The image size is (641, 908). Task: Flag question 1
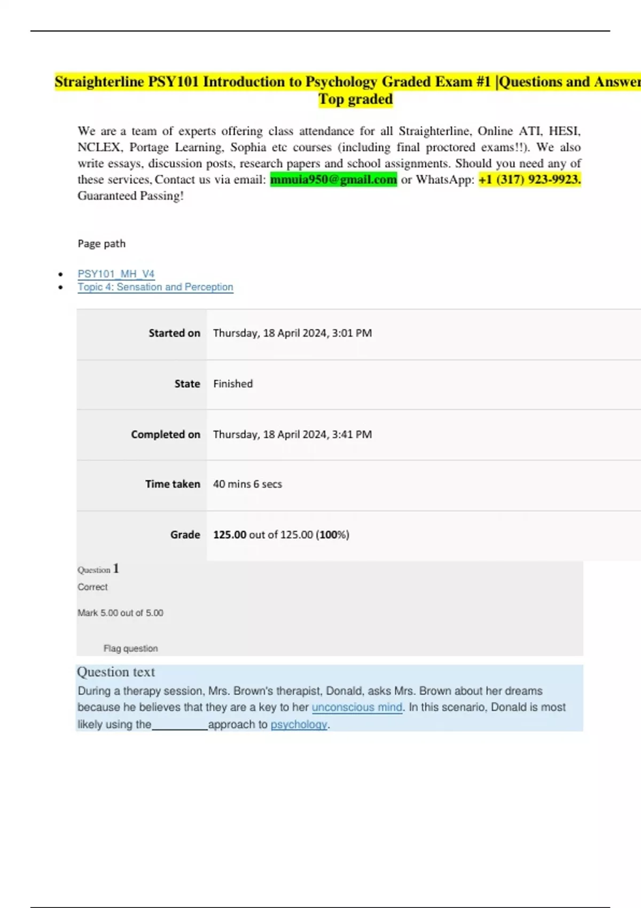tap(130, 648)
